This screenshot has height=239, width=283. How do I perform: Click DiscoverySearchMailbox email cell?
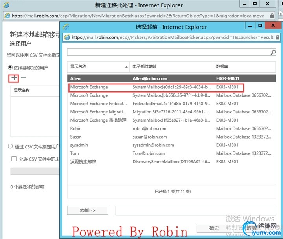(171, 162)
